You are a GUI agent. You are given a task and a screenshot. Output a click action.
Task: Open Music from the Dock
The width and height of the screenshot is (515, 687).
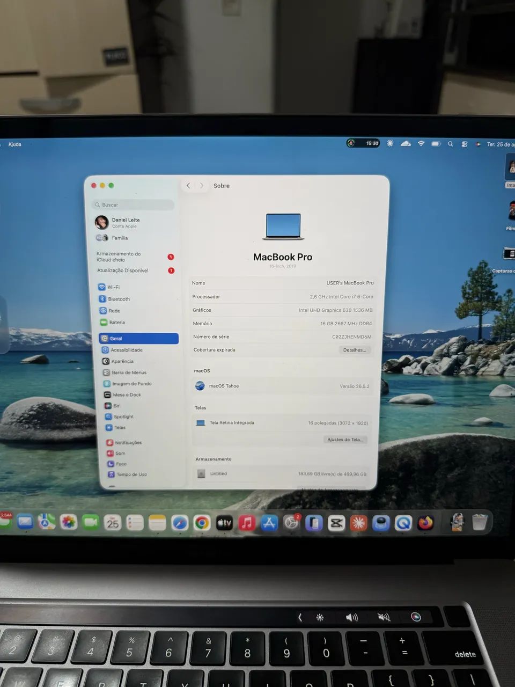coord(247,523)
